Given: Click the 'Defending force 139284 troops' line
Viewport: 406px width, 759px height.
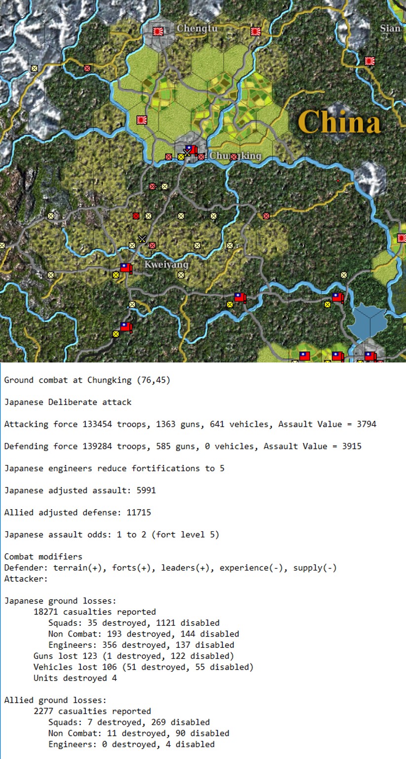Looking at the screenshot, I should [183, 446].
